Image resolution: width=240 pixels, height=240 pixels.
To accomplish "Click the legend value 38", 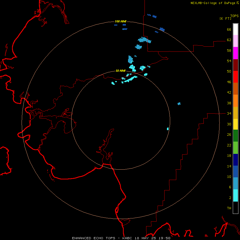I will (x=229, y=103).
